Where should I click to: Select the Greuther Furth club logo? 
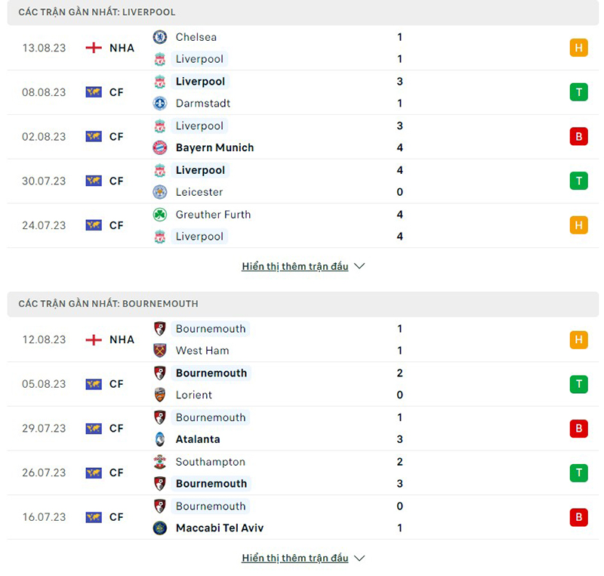[159, 215]
